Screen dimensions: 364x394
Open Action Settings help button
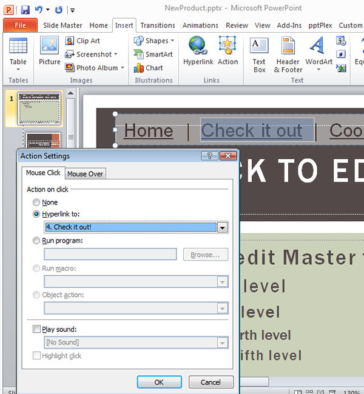point(209,156)
